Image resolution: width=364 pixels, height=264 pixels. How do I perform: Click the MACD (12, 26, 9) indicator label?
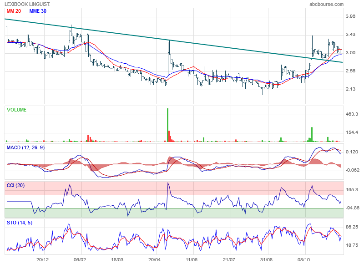click(x=25, y=147)
